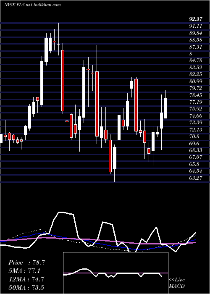This screenshot has height=294, width=210.
Task: Click the 64.54 price axis label
Action: (195, 171)
